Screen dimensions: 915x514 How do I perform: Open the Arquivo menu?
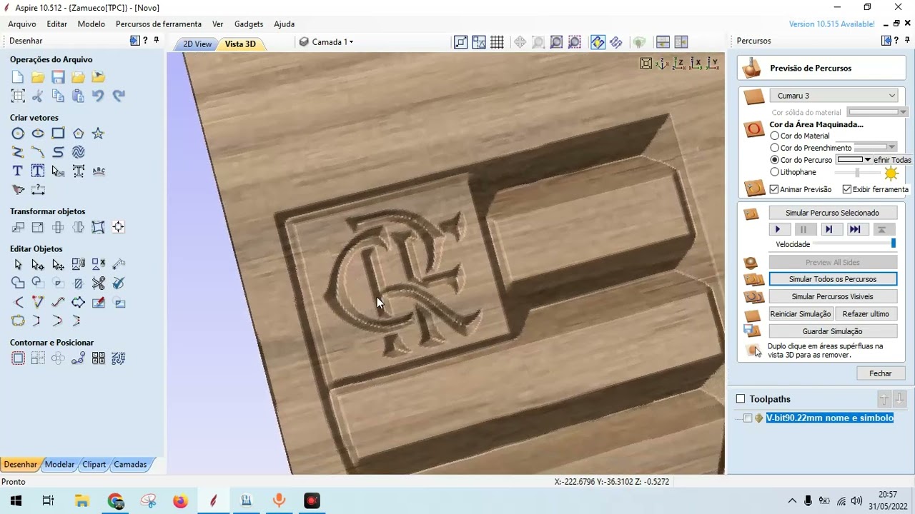click(22, 24)
